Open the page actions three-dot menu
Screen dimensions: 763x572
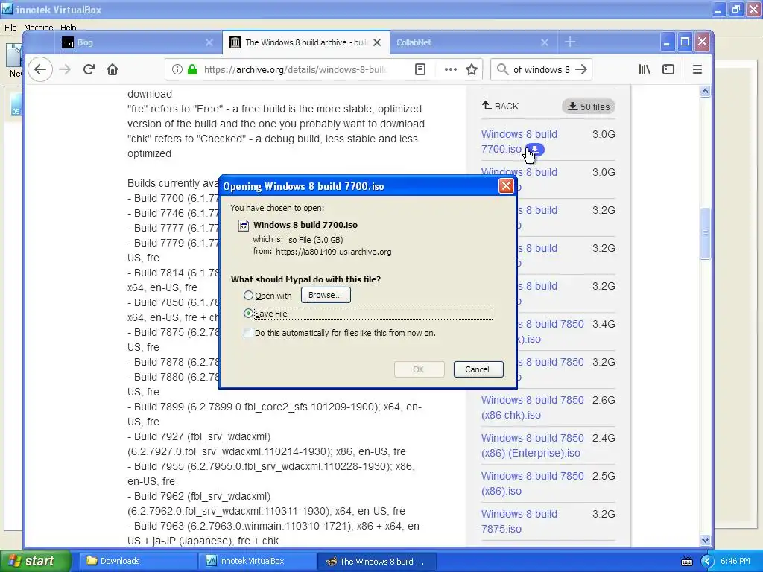[451, 69]
